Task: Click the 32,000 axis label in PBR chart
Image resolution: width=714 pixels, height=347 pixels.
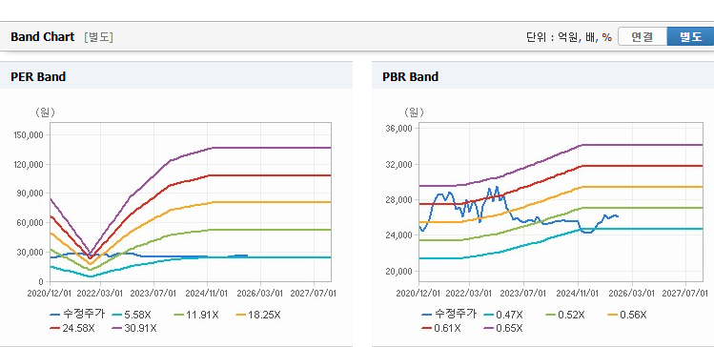Action: [x=399, y=164]
